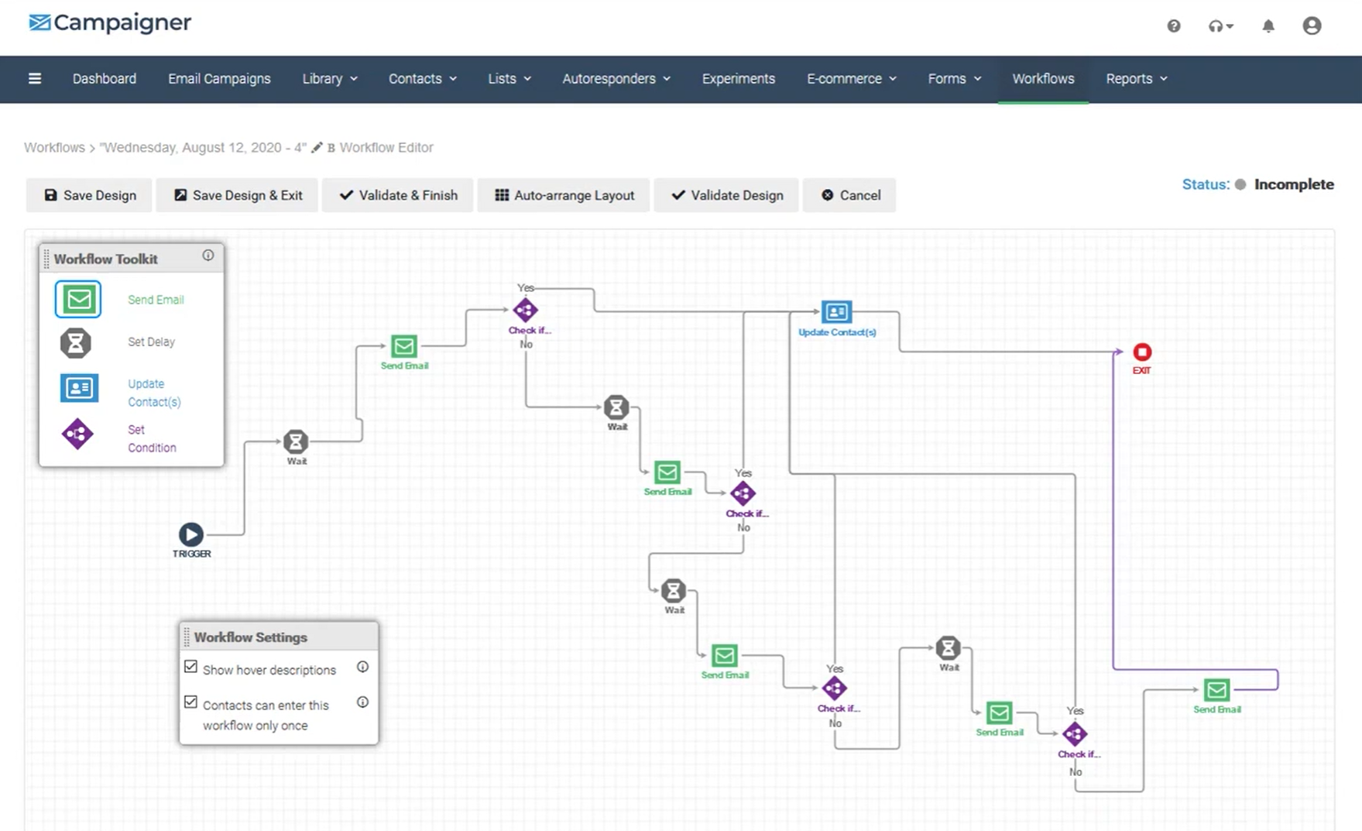
Task: Click the Workflows breadcrumb link
Action: (x=54, y=147)
